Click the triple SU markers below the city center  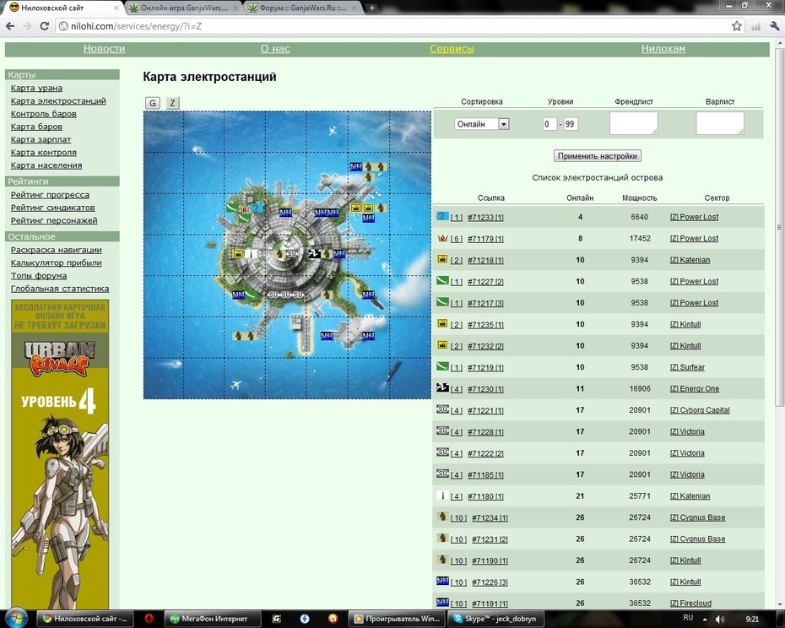[x=286, y=295]
